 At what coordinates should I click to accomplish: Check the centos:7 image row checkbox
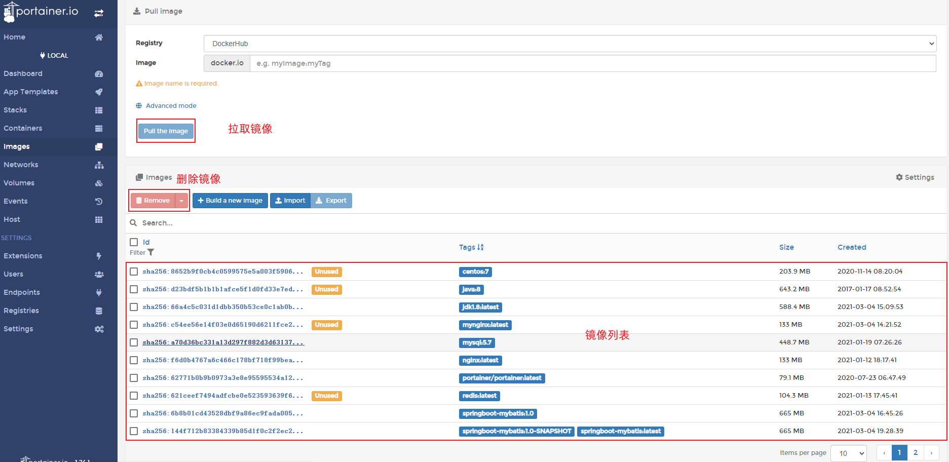134,272
